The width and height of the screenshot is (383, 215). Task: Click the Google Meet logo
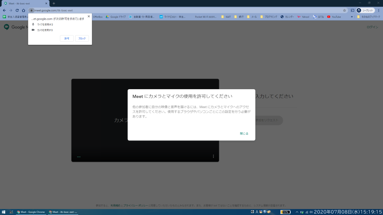16,27
